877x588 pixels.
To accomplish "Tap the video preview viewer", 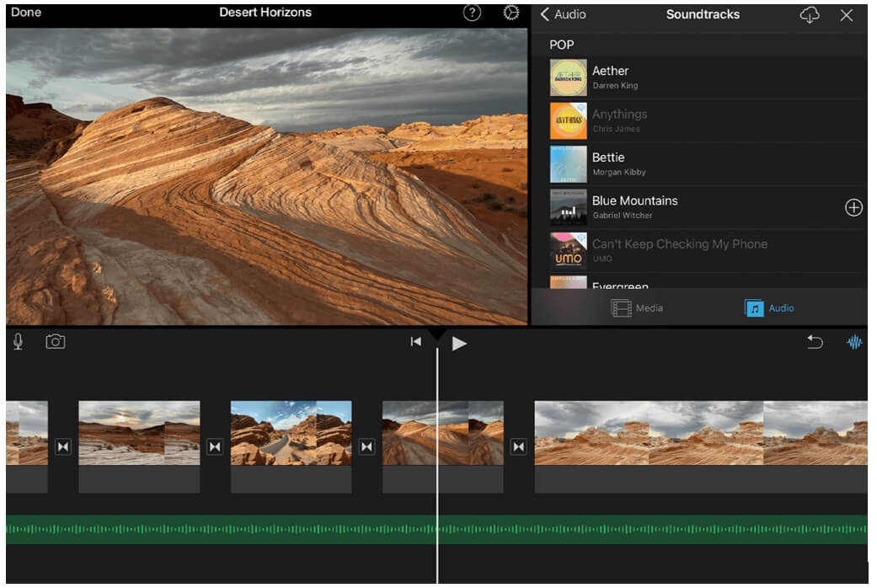I will (268, 178).
